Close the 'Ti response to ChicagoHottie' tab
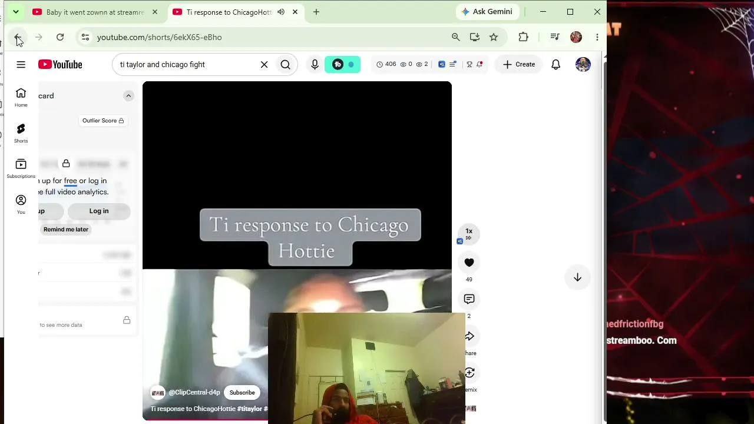 295,12
